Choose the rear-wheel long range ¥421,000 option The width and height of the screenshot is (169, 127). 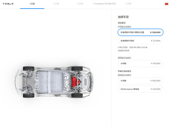click(141, 63)
